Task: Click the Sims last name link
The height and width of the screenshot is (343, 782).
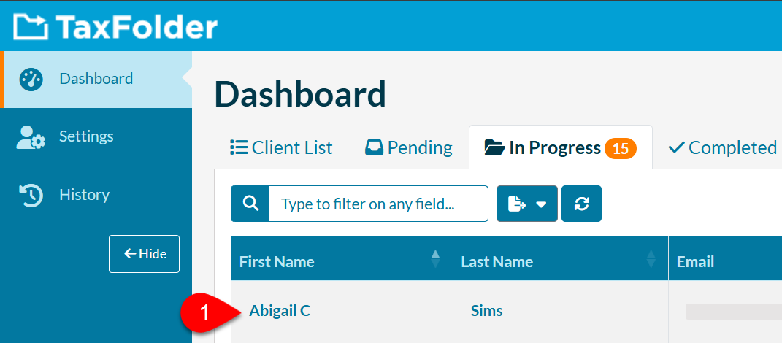Action: (x=487, y=311)
